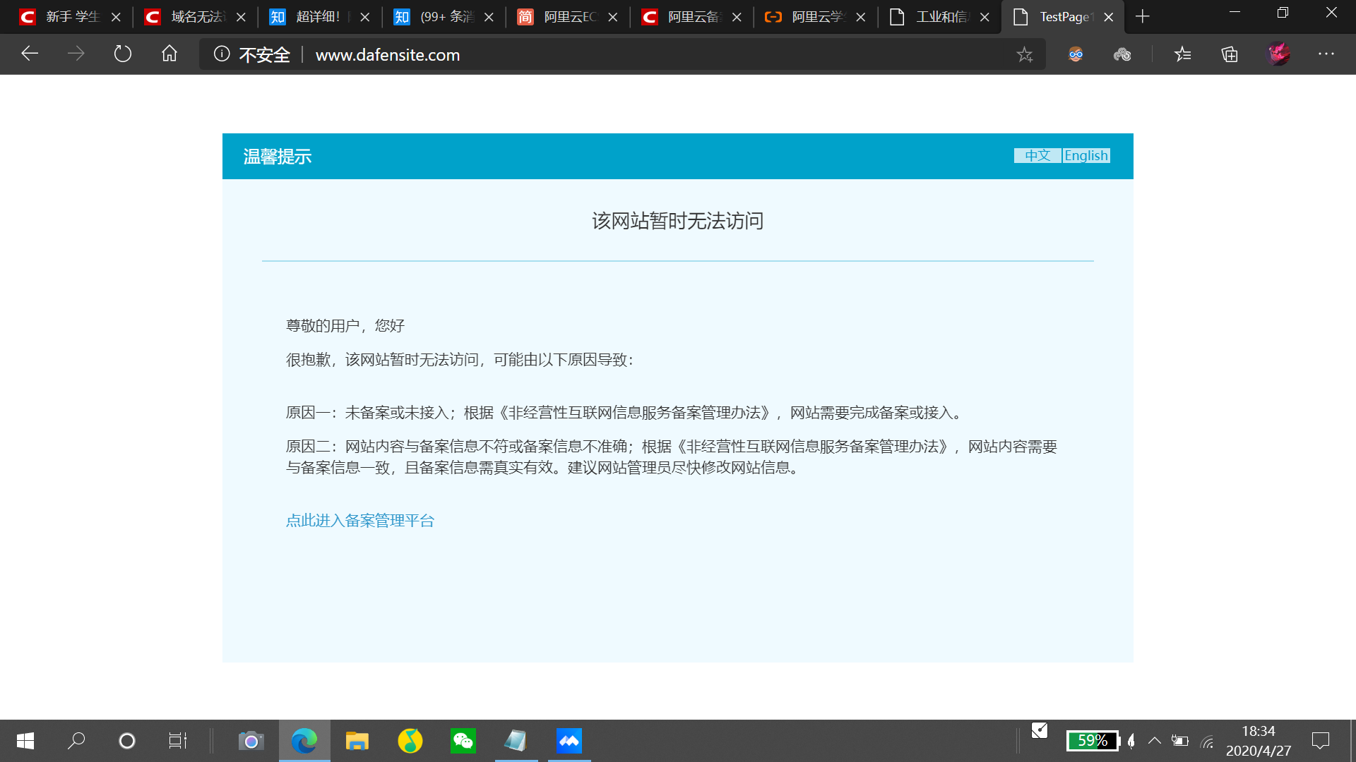Open the cloud extension icon
1356x762 pixels.
coord(1122,54)
